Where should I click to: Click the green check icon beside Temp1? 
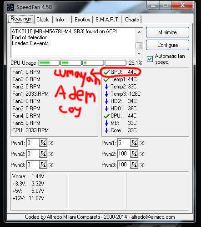pos(106,79)
